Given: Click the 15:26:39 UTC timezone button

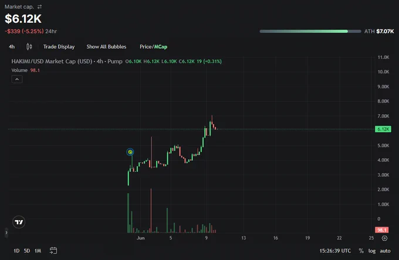Looking at the screenshot, I should click(x=335, y=251).
